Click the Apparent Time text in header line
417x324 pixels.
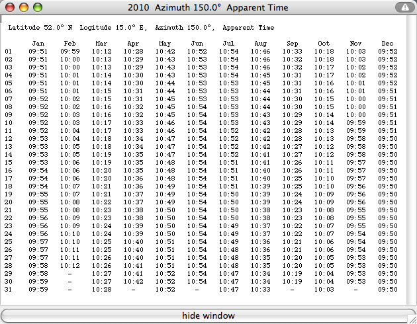(x=248, y=28)
